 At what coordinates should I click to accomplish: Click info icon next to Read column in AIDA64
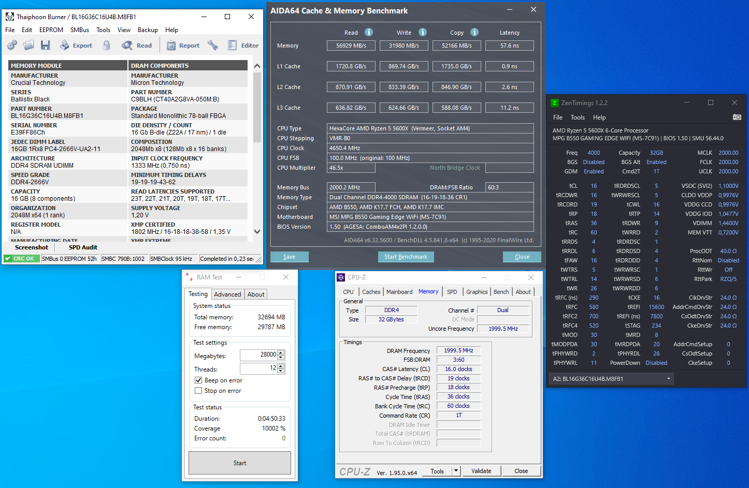pyautogui.click(x=369, y=32)
